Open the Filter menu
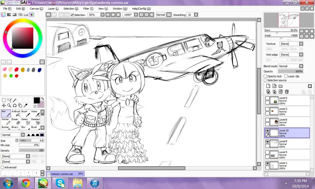315x189 pixels. tap(88, 9)
